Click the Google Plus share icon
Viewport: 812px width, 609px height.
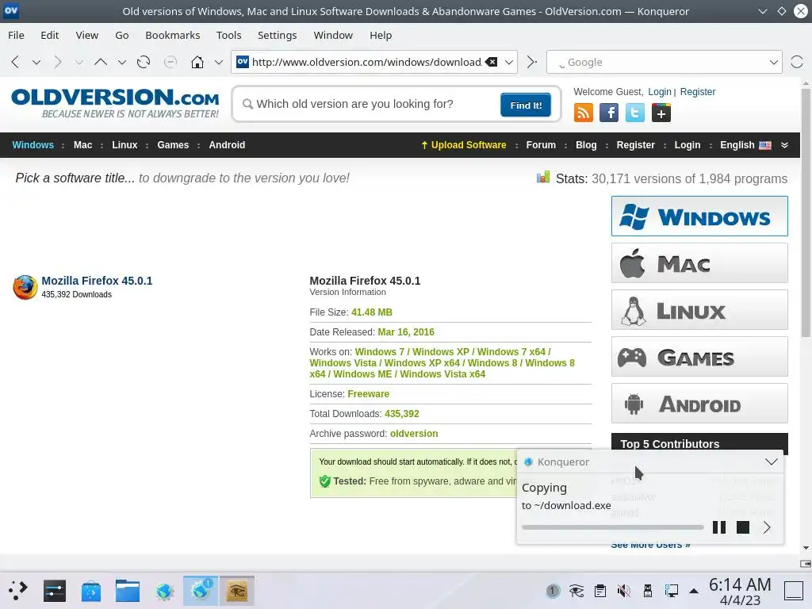pos(661,113)
